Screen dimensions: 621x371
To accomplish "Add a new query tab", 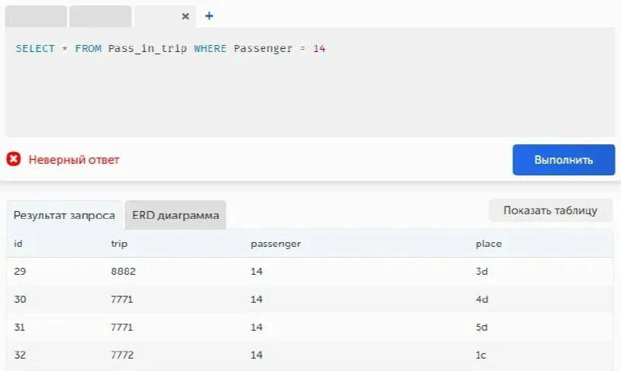I will 209,16.
